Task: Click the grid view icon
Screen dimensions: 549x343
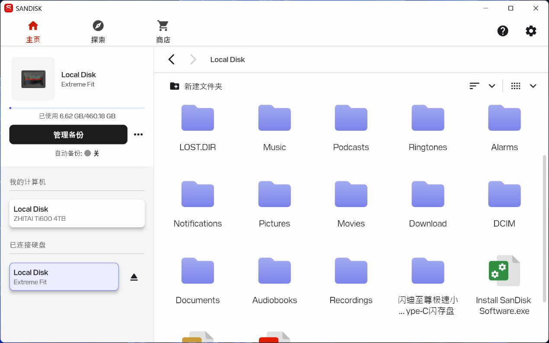Action: pyautogui.click(x=516, y=86)
